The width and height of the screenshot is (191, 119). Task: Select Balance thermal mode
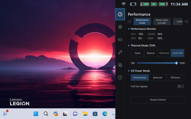point(151,53)
